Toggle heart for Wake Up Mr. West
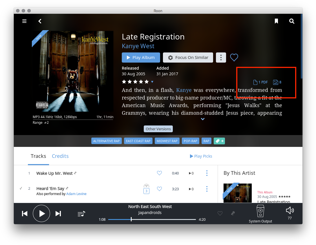Screen dimensions: 316x245 pyautogui.click(x=159, y=173)
